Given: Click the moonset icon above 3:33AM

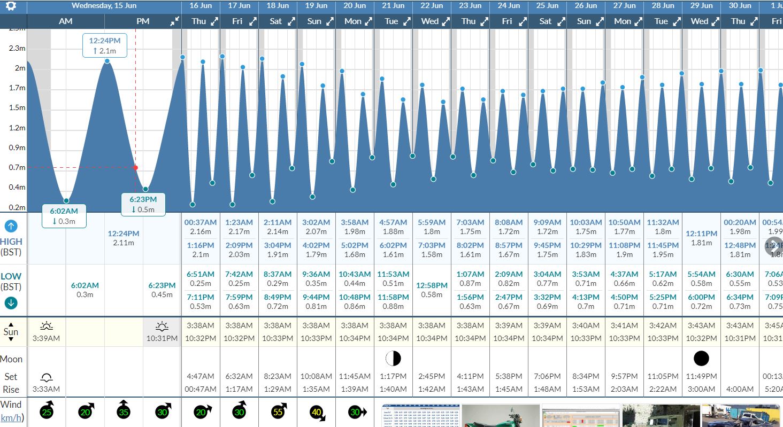Looking at the screenshot, I should click(x=47, y=377).
